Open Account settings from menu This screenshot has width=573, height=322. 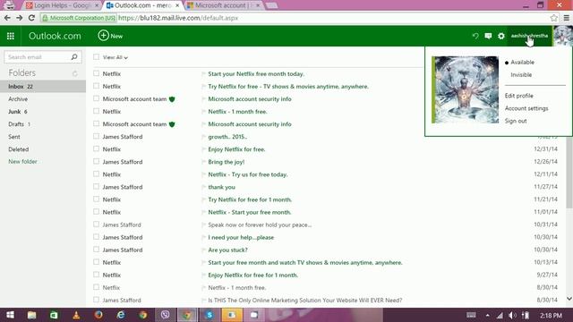(526, 108)
